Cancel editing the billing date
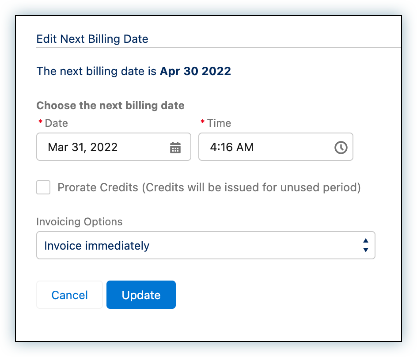Viewport: 417px width, 357px height. 69,295
